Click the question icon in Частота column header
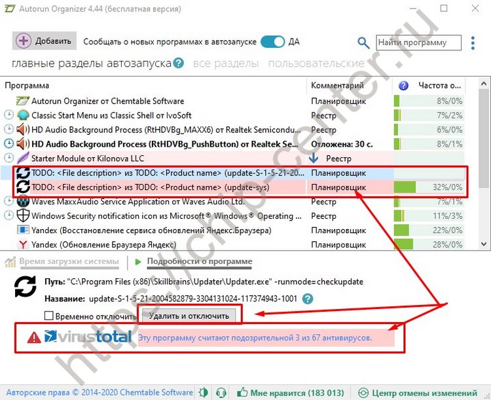 403,86
